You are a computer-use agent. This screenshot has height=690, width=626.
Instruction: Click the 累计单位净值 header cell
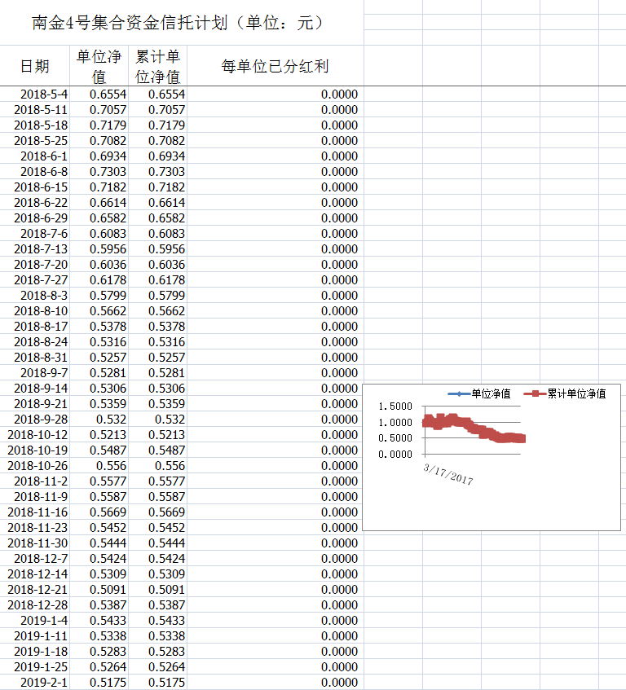157,65
